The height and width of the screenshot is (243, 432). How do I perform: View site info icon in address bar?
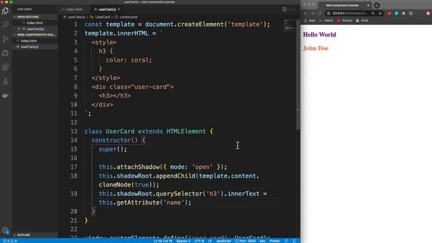click(329, 13)
